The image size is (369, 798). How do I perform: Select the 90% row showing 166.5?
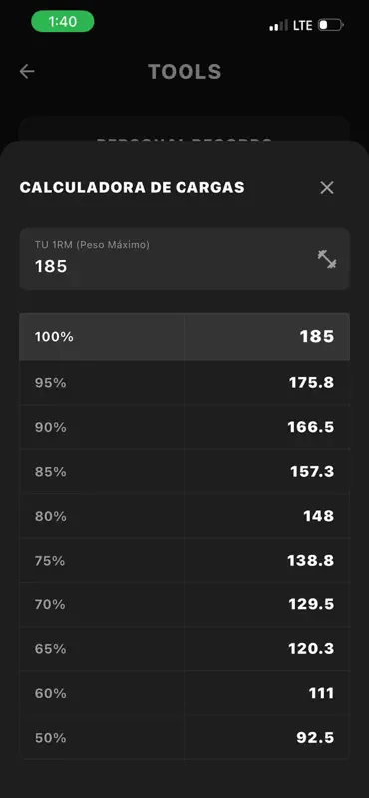coord(184,427)
